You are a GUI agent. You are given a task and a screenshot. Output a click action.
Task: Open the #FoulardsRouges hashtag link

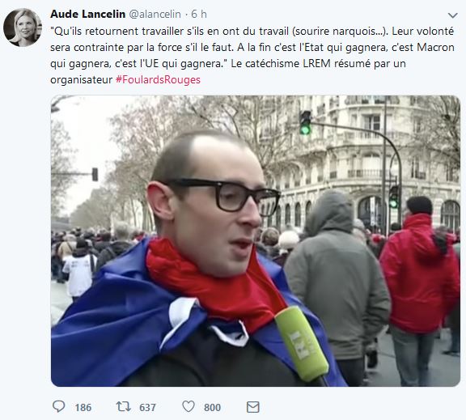coord(158,79)
